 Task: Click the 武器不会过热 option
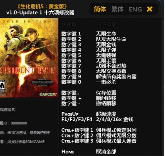click(x=111, y=66)
